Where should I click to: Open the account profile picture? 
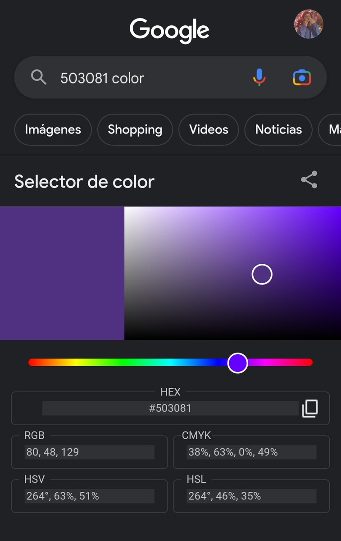[x=309, y=24]
